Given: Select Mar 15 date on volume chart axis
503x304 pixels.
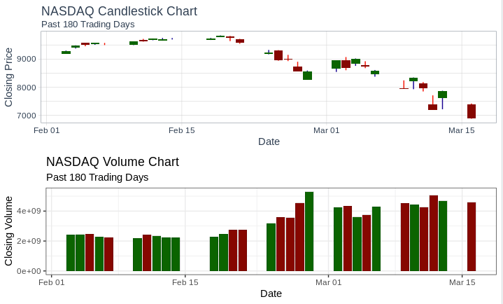Looking at the screenshot, I should 462,282.
